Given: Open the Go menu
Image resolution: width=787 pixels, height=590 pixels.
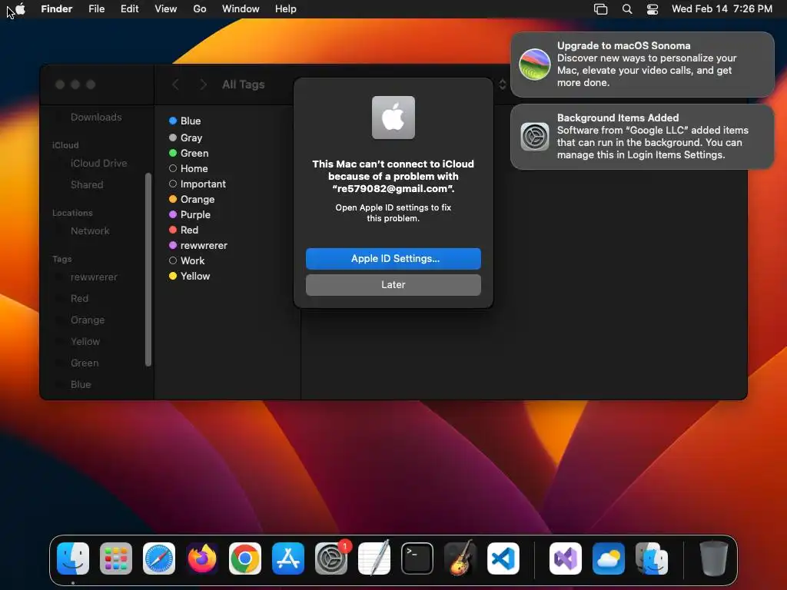Looking at the screenshot, I should coord(200,9).
